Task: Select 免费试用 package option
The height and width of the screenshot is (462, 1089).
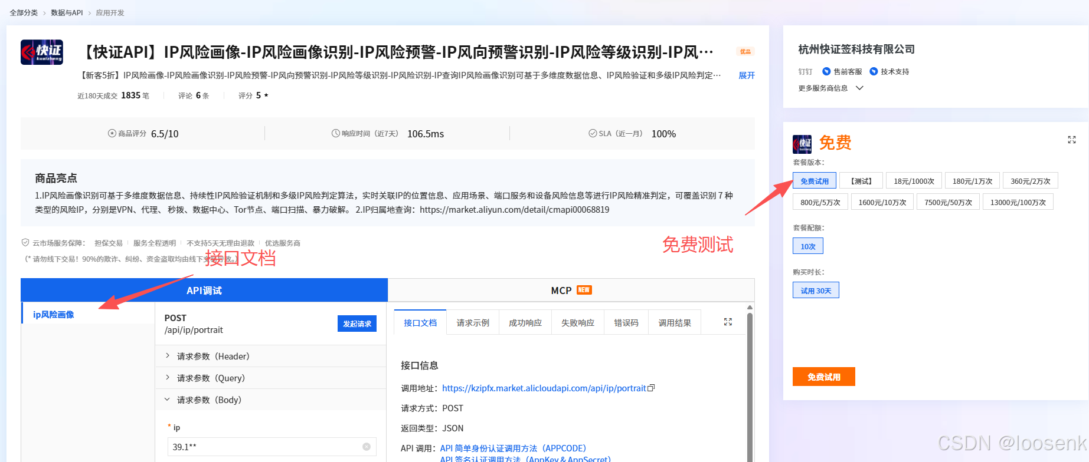Action: pyautogui.click(x=815, y=180)
